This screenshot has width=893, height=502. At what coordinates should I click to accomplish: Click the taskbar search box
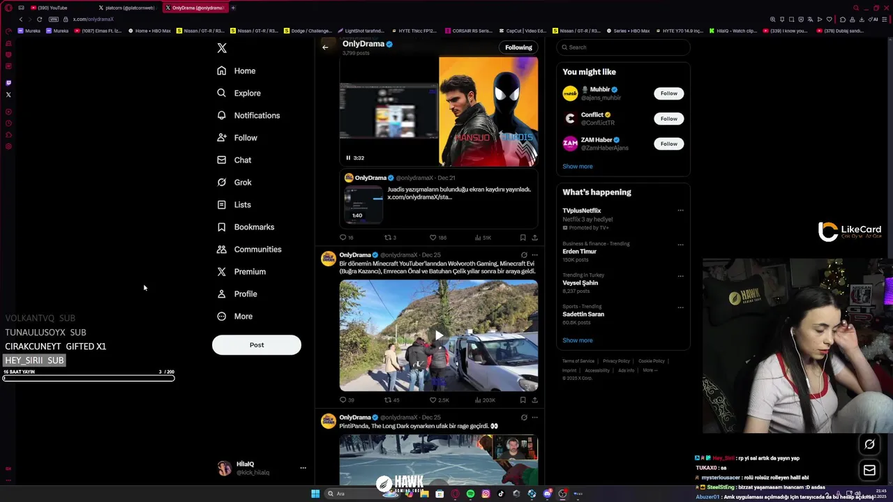click(361, 494)
